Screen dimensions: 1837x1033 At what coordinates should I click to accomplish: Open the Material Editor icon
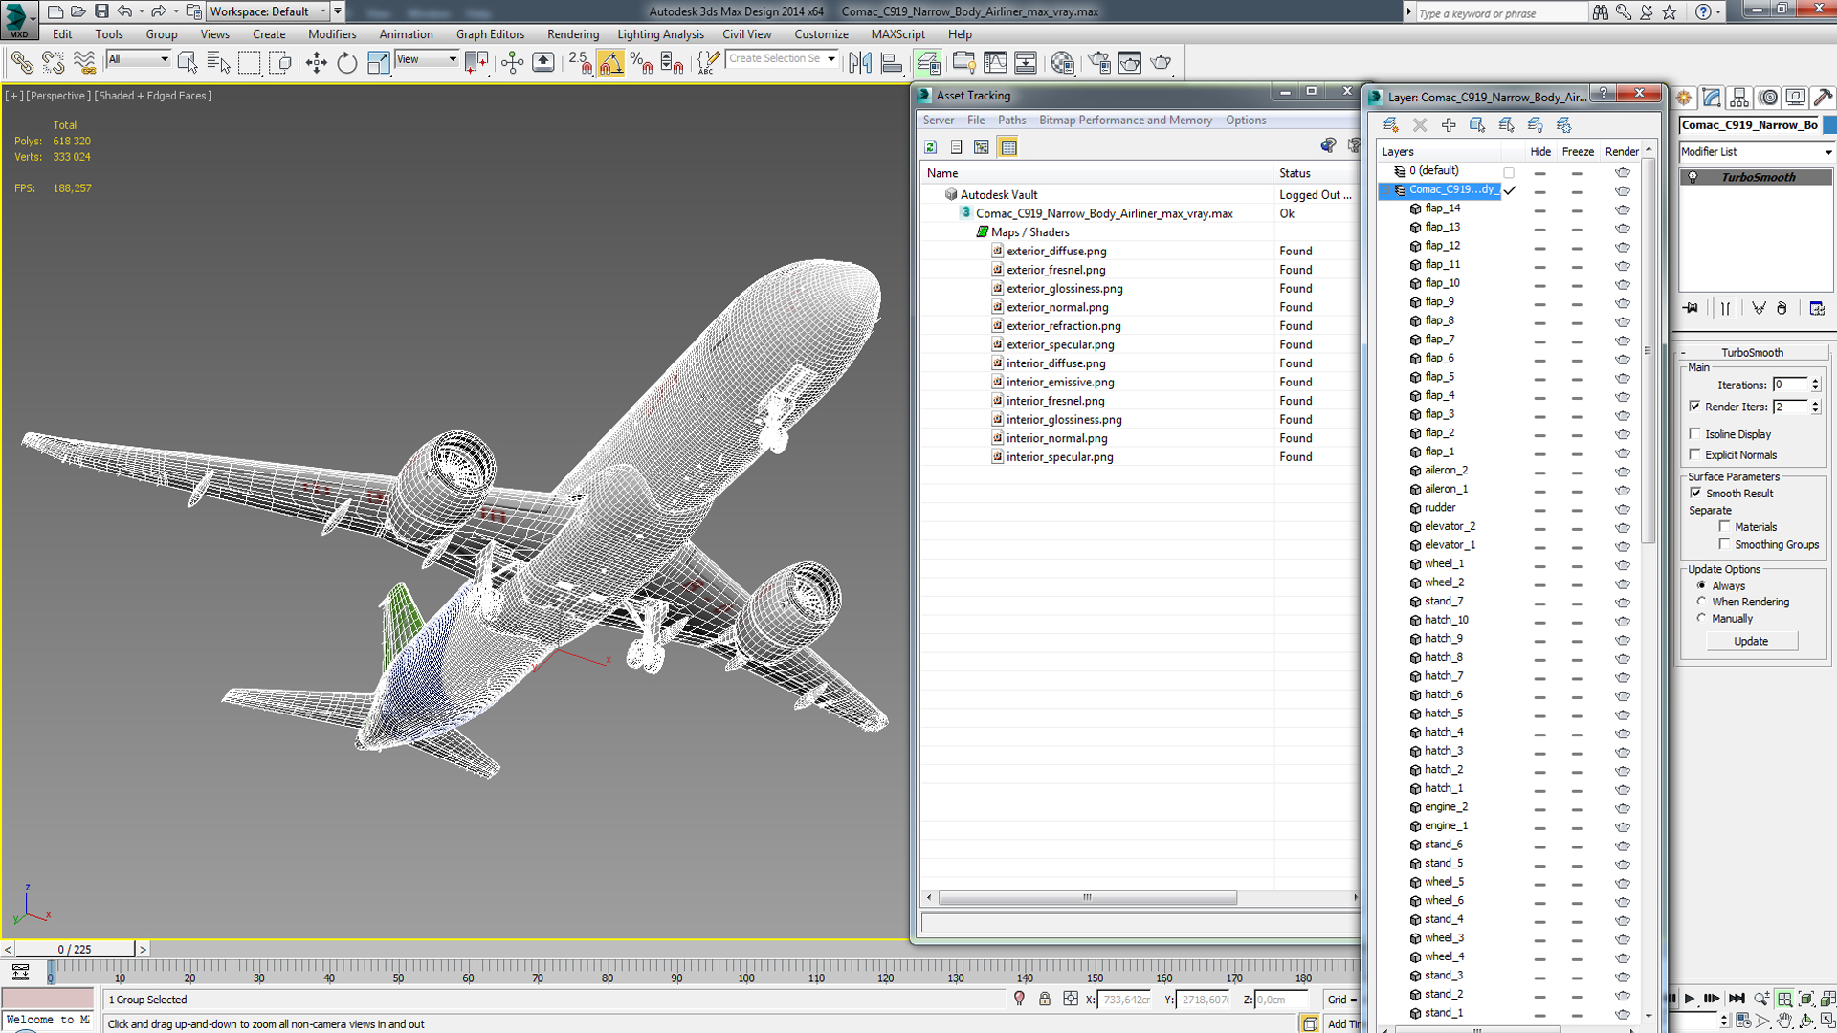[1062, 63]
